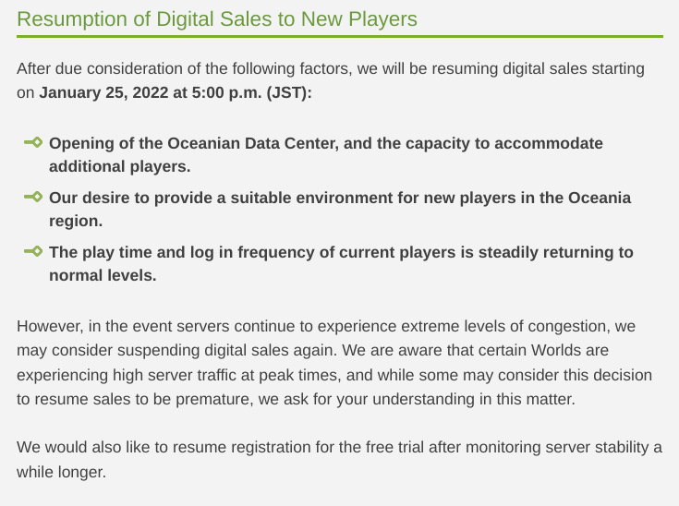Viewport: 679px width, 506px height.
Task: Click the paragraph starting 'However, in the event'
Action: (334, 362)
